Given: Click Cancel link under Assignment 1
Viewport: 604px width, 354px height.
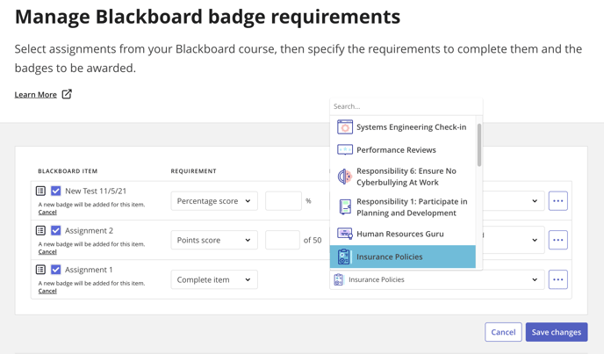Looking at the screenshot, I should pos(47,291).
